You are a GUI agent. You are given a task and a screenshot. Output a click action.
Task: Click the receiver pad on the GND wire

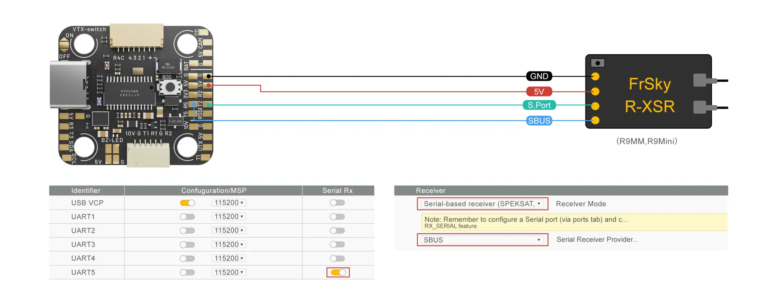click(x=595, y=77)
